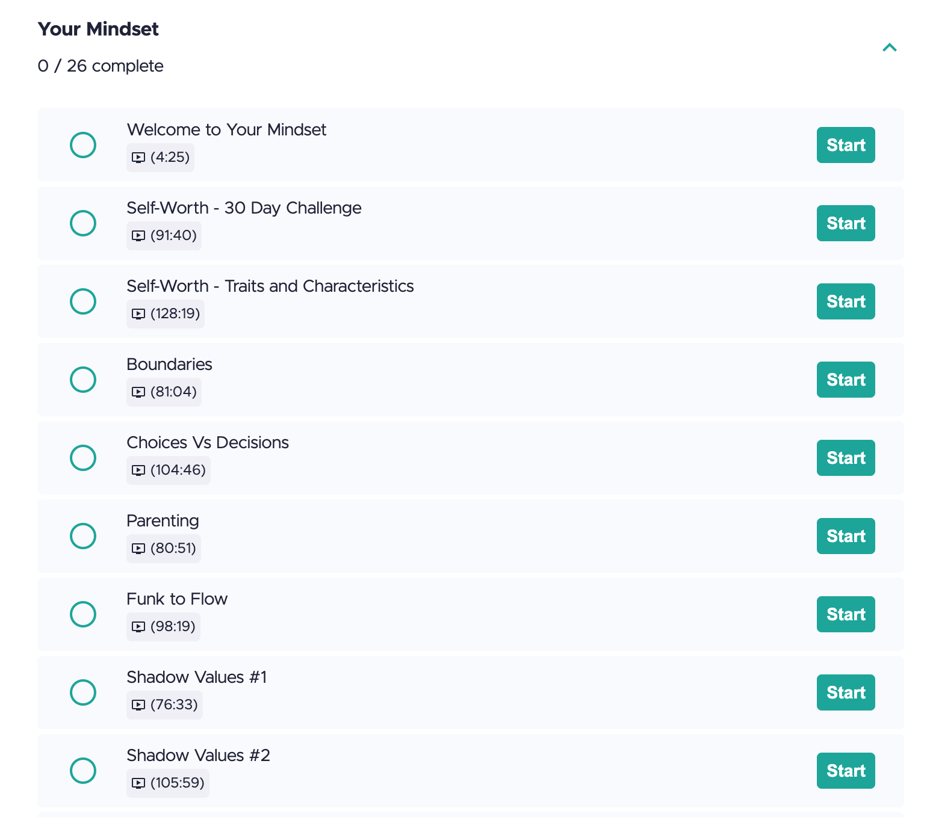Click video icon under Welcome to Your Mindset

[x=138, y=158]
